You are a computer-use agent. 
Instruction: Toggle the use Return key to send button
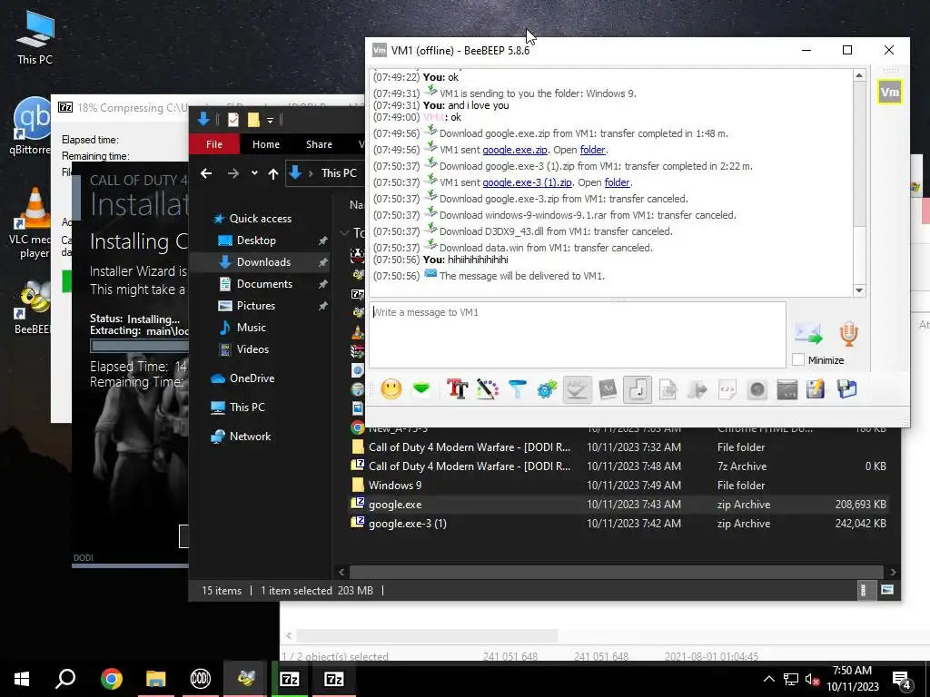pos(638,389)
